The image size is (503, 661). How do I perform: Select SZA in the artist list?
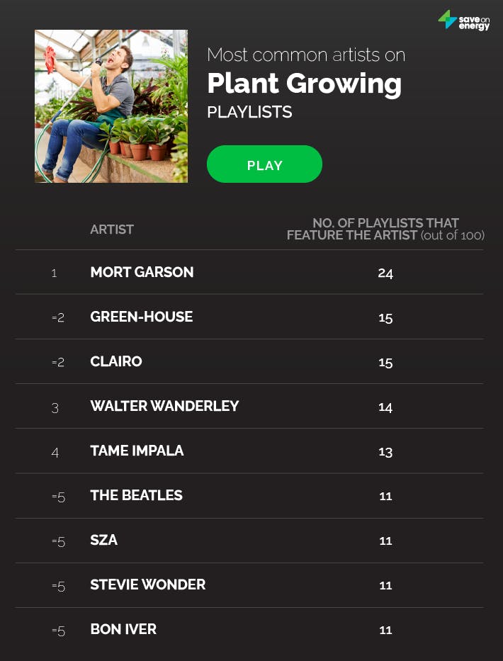pyautogui.click(x=104, y=540)
